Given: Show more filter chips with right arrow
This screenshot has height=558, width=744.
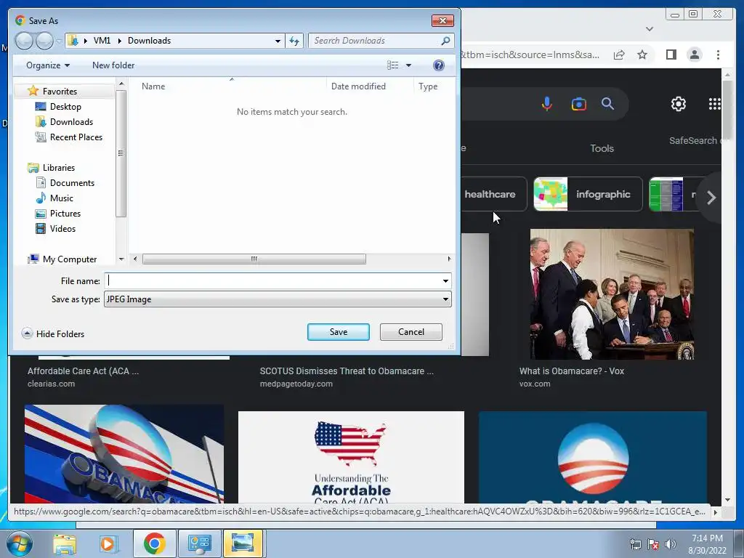Looking at the screenshot, I should (x=711, y=198).
